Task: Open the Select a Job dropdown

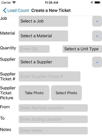Action: pos(43,21)
